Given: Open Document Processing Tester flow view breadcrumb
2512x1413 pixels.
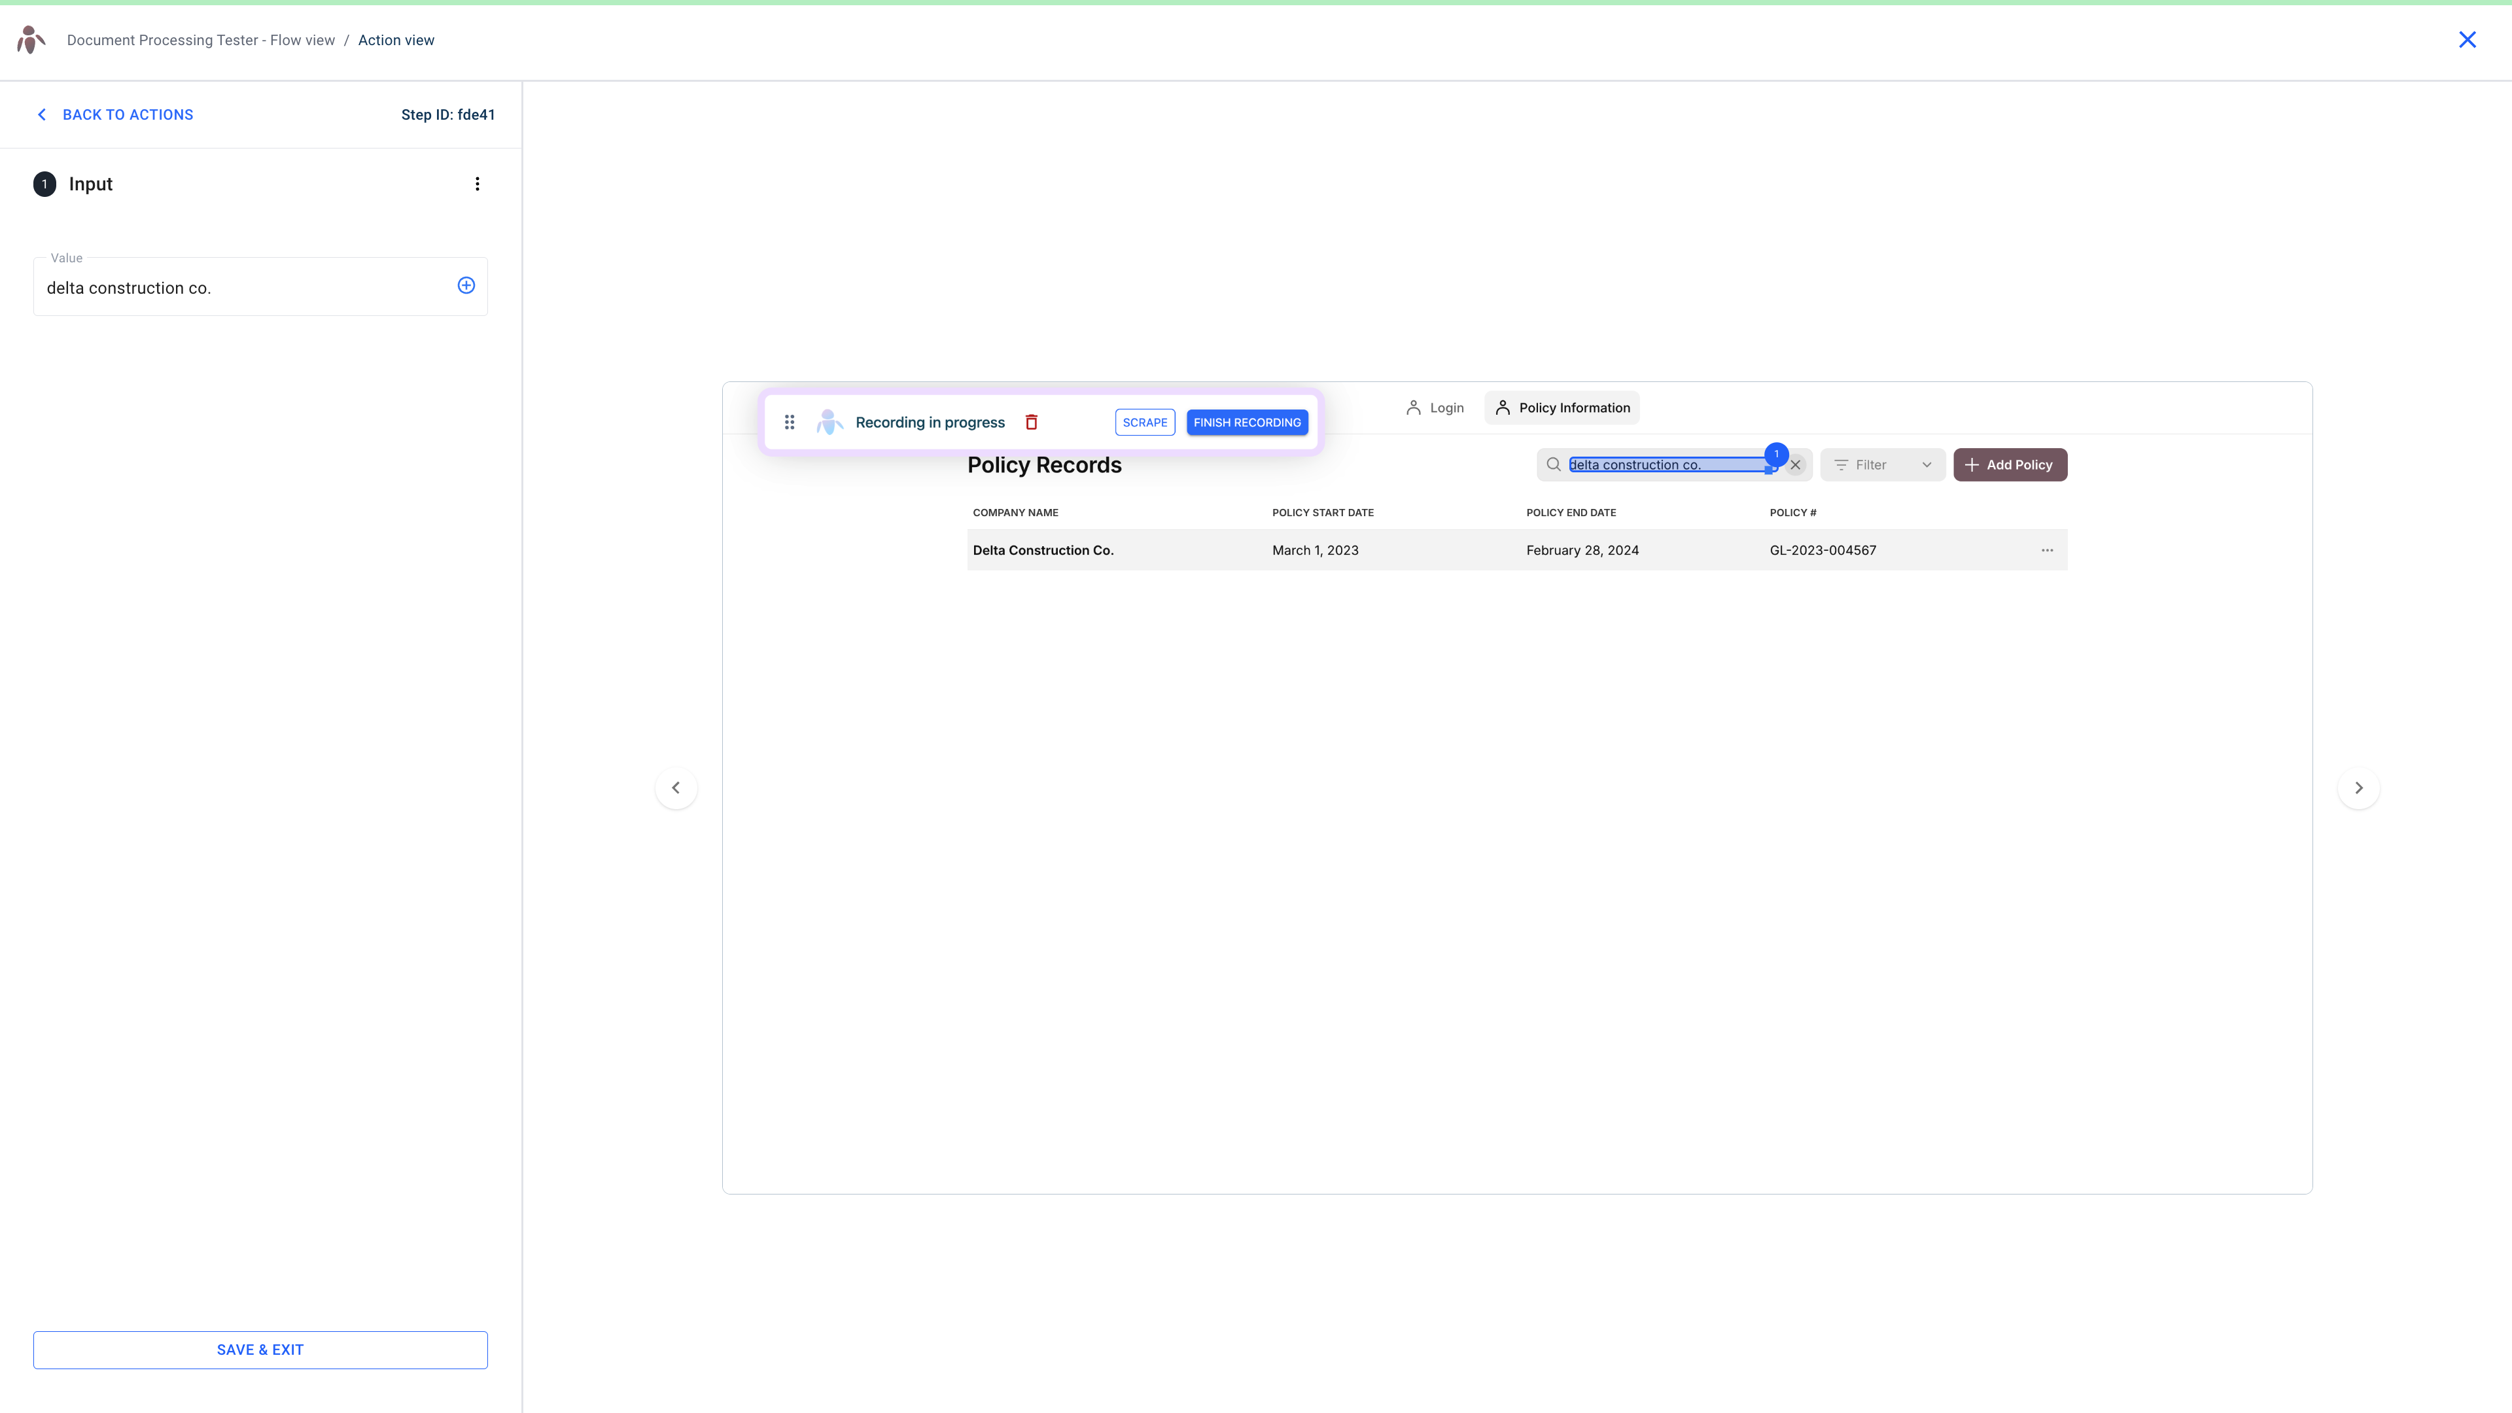Looking at the screenshot, I should (x=201, y=40).
